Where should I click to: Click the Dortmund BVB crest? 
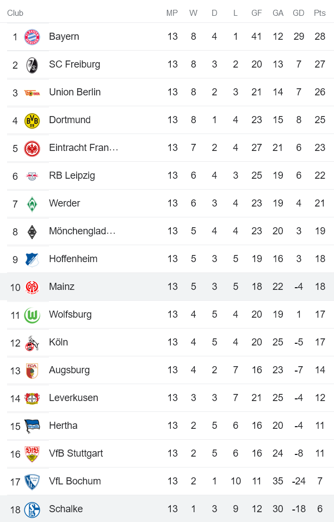coord(32,119)
